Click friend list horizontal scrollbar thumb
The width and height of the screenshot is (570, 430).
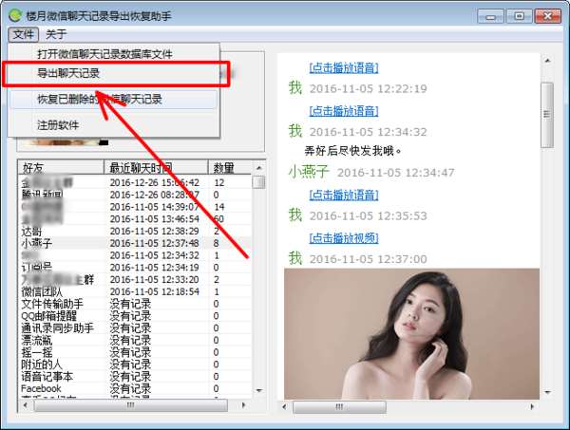131,405
